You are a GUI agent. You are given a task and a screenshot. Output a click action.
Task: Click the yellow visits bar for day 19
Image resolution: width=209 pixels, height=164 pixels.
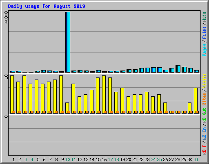(x=122, y=100)
